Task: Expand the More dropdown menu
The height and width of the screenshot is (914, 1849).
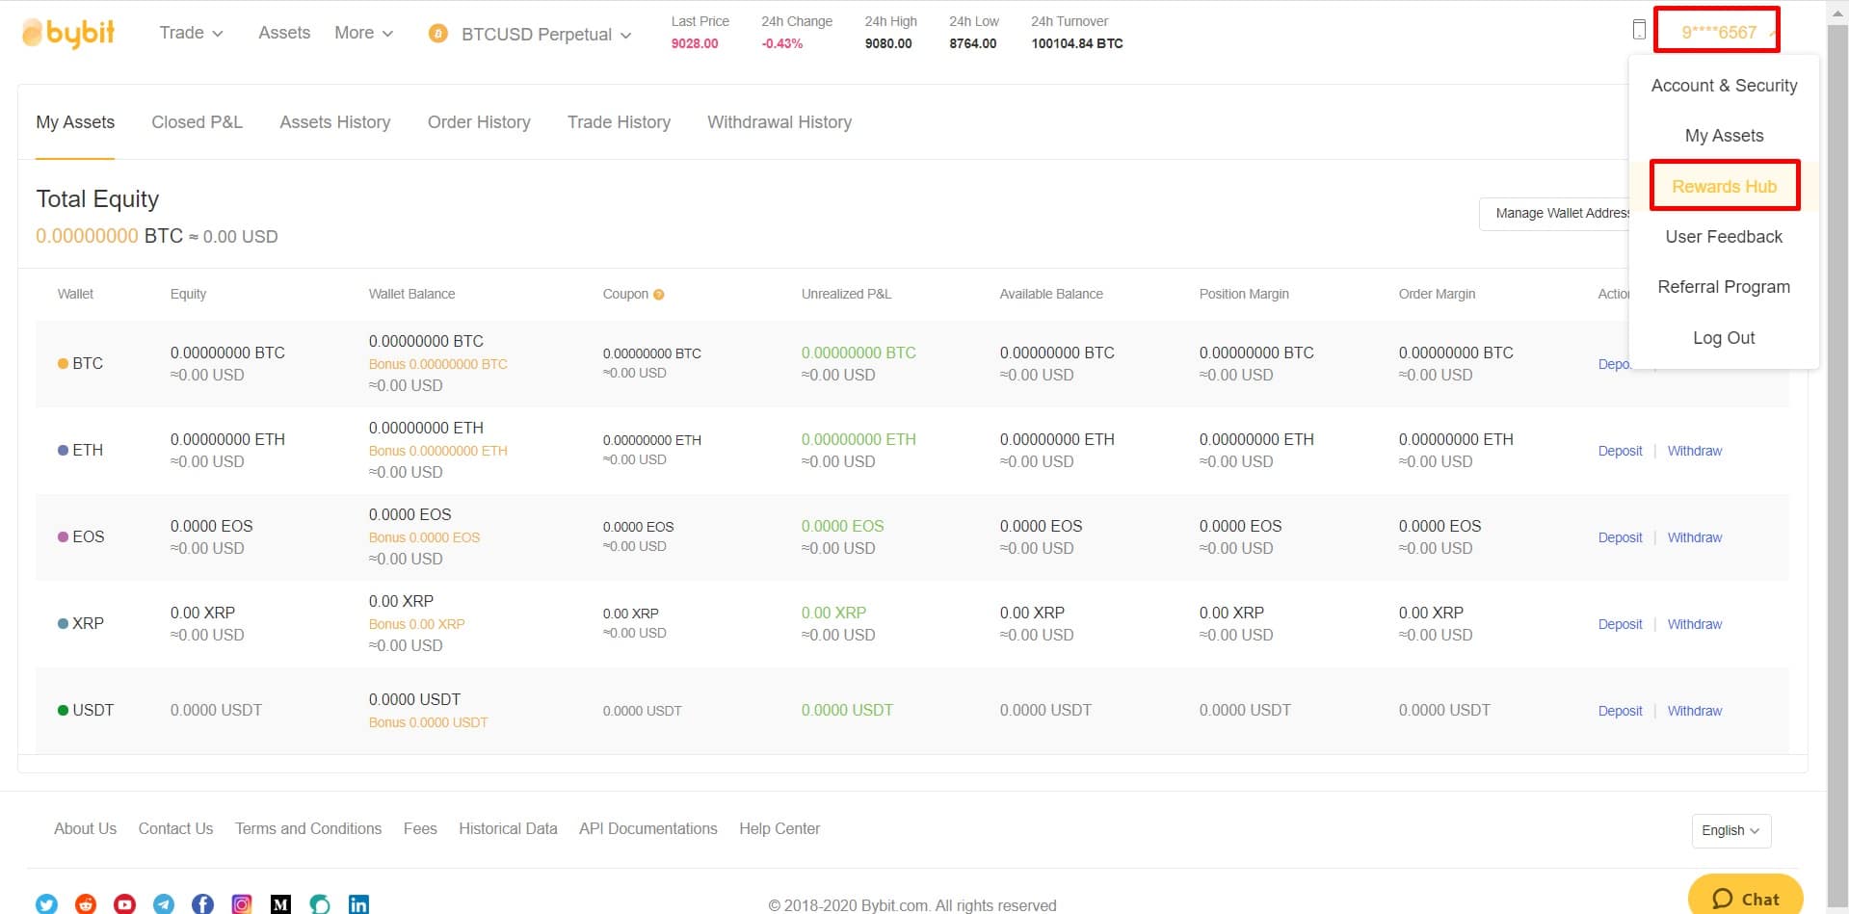Action: [x=363, y=33]
